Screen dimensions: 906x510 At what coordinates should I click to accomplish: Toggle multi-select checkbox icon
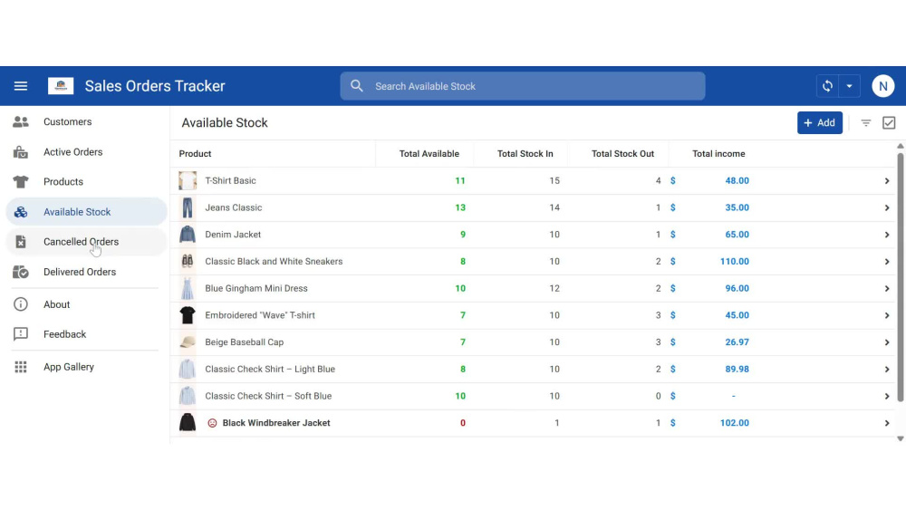click(x=889, y=123)
